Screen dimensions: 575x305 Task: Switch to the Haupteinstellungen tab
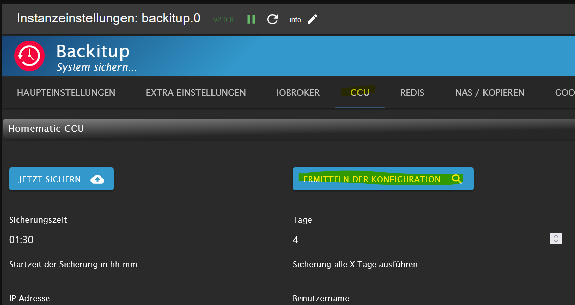click(66, 93)
